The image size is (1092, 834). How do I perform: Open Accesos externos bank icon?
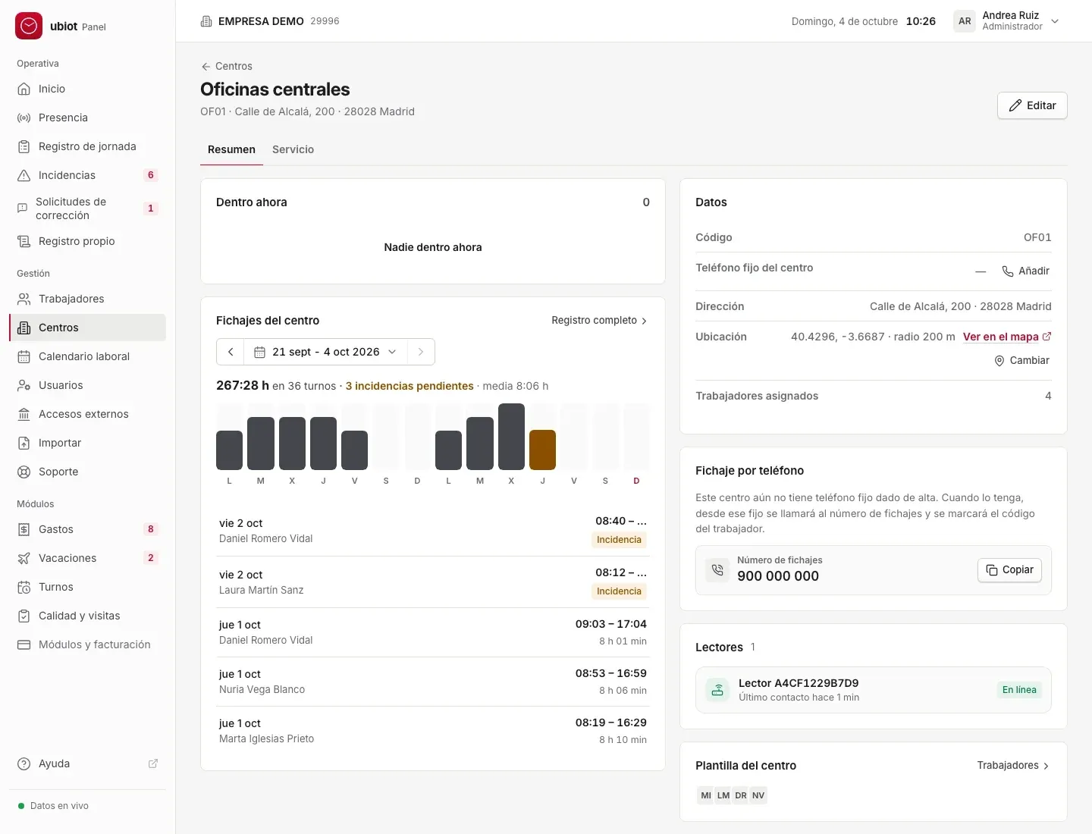point(24,414)
